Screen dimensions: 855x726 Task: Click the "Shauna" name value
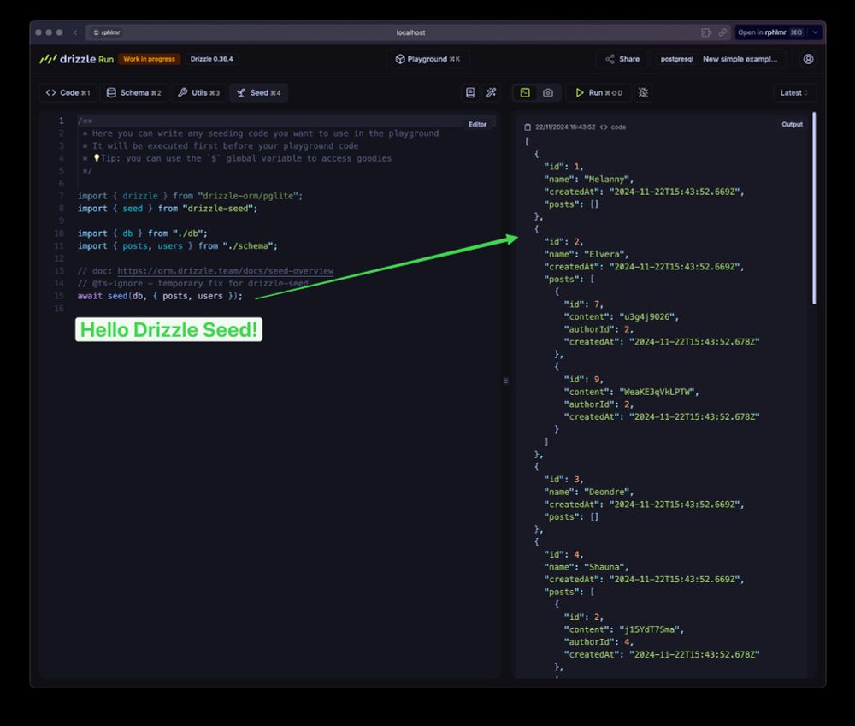[606, 567]
